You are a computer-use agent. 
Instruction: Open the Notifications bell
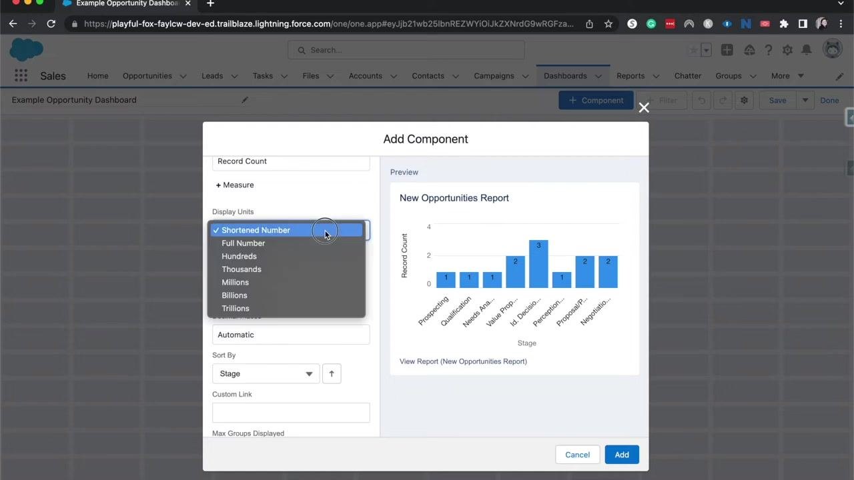807,50
